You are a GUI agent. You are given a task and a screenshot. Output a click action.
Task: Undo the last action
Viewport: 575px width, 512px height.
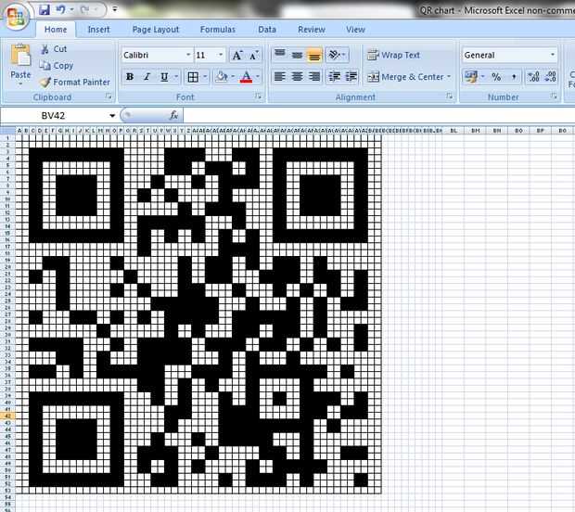click(61, 9)
